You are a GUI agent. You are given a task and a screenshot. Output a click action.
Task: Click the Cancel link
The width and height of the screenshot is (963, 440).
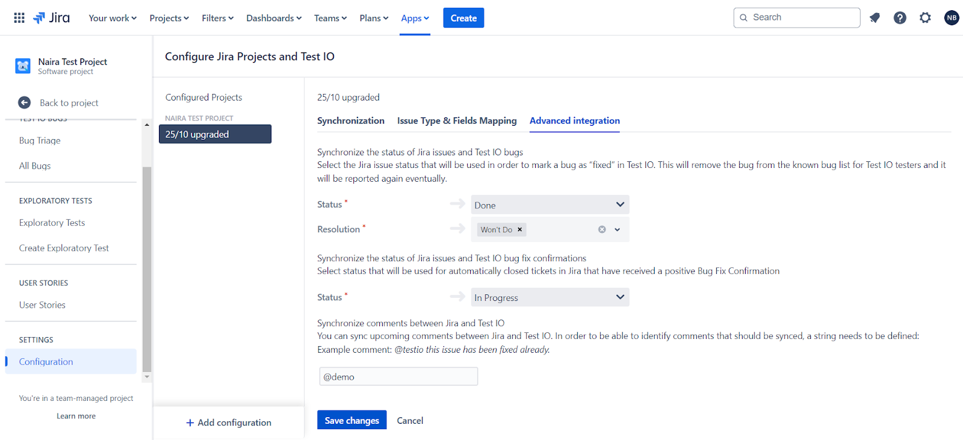coord(410,420)
